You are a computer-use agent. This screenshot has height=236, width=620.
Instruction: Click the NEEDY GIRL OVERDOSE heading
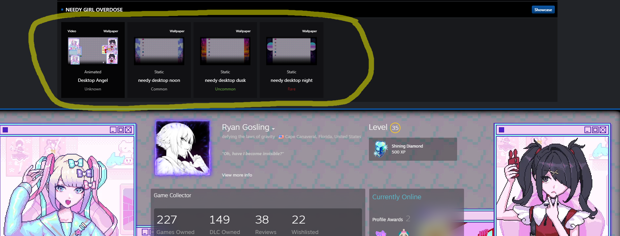tap(94, 10)
